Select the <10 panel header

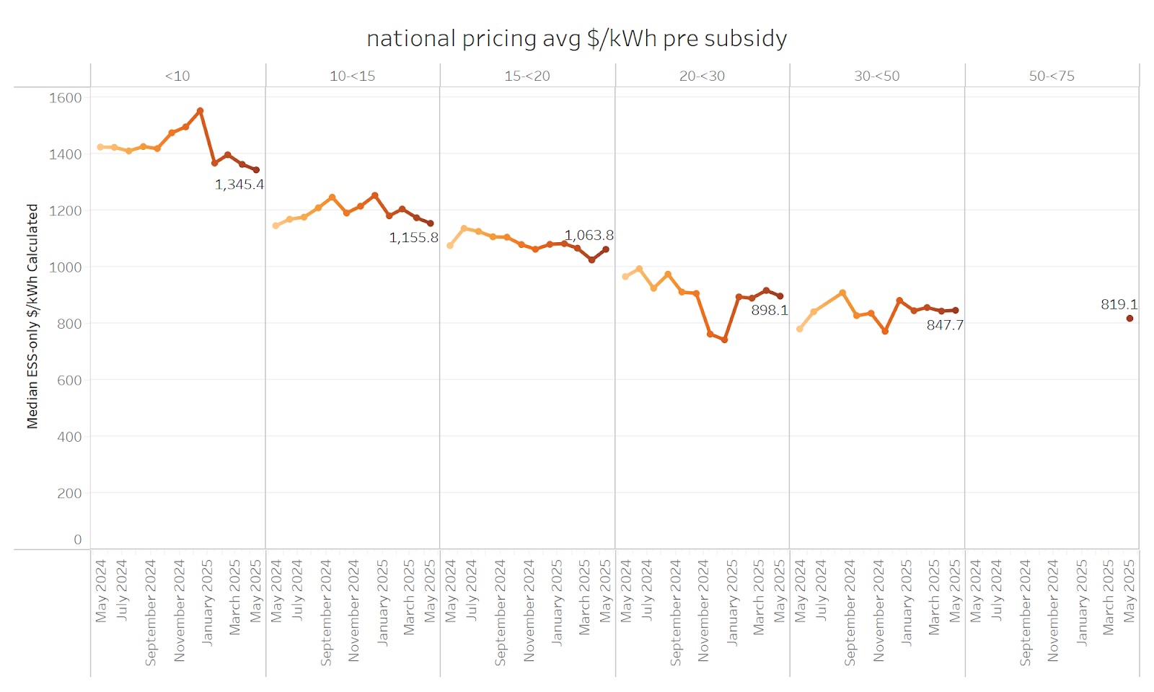pyautogui.click(x=177, y=76)
